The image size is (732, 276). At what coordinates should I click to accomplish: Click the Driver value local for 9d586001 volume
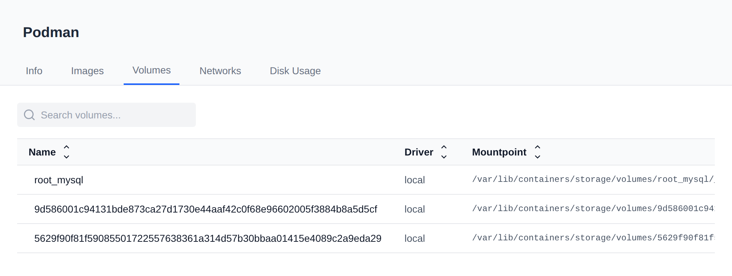(x=415, y=209)
